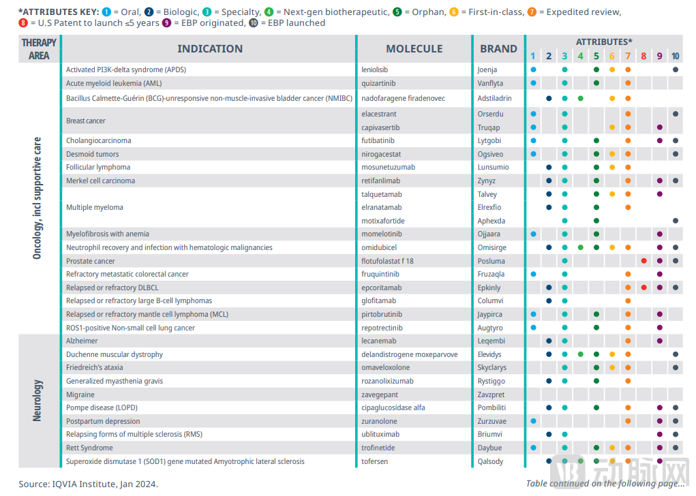Viewport: 696px width, 496px height.
Task: Click the red U.S Patent circle 8 in key
Action: [23, 22]
